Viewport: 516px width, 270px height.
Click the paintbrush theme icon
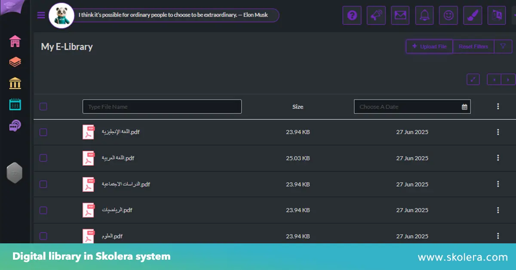click(x=472, y=15)
